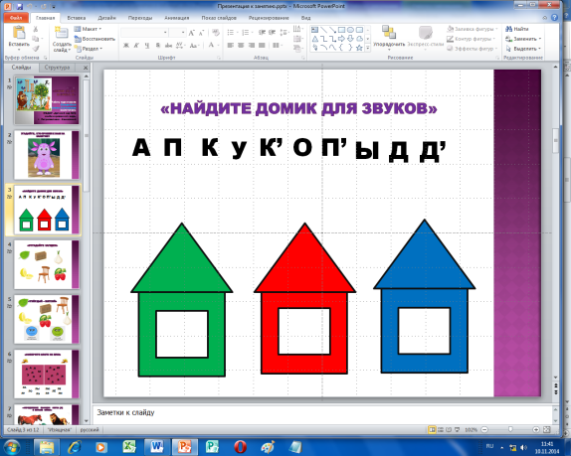Click the Create slide (Создать слайд) icon
The image size is (571, 456).
pyautogui.click(x=62, y=33)
